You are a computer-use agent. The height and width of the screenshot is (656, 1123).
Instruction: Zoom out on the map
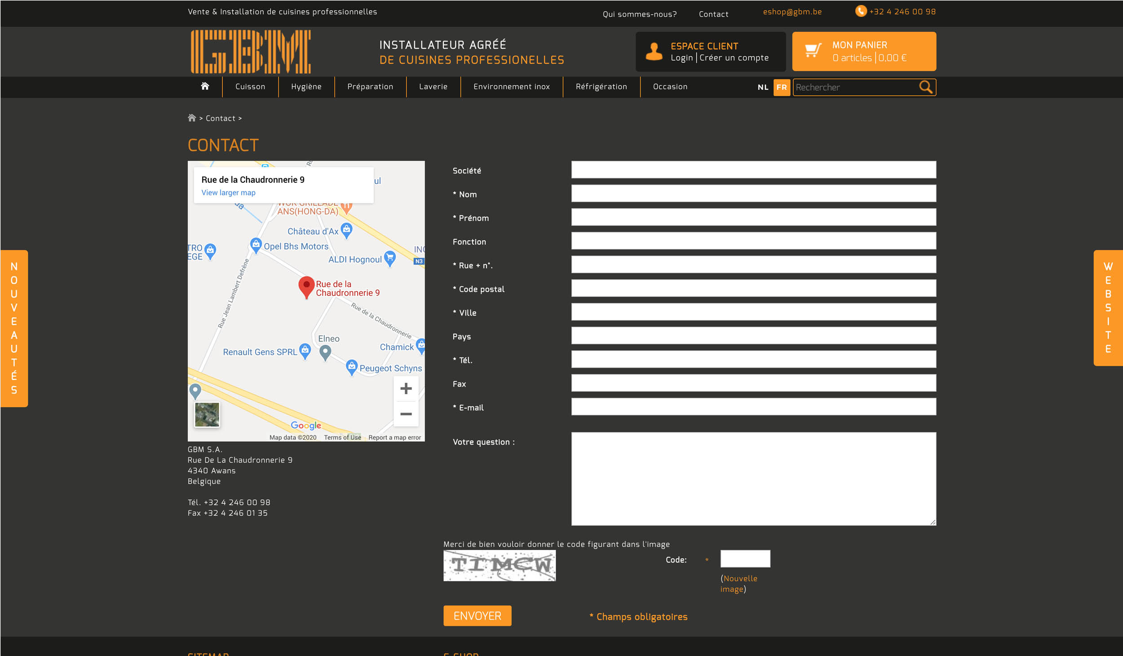(x=406, y=414)
